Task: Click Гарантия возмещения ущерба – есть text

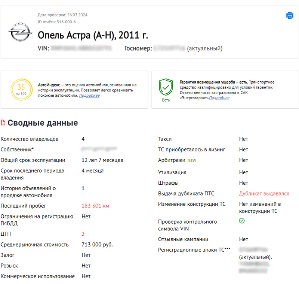Action: 214,82
